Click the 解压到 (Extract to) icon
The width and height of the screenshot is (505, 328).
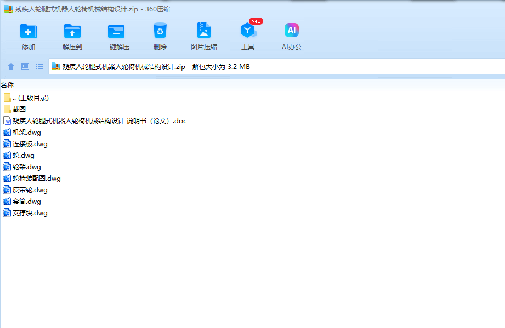point(72,32)
